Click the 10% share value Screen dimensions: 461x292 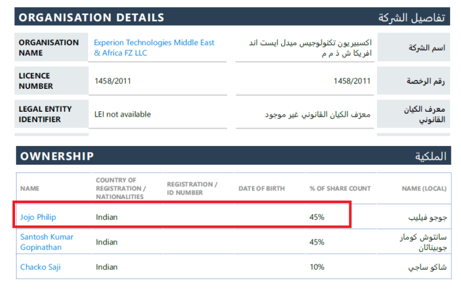317,267
